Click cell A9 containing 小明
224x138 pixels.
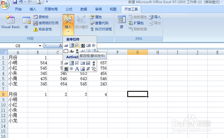[18, 100]
